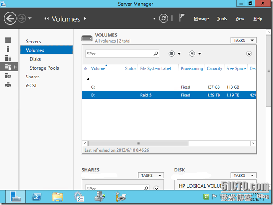This screenshot has width=273, height=205.
Task: Sort by the Capacity column header
Action: point(214,68)
